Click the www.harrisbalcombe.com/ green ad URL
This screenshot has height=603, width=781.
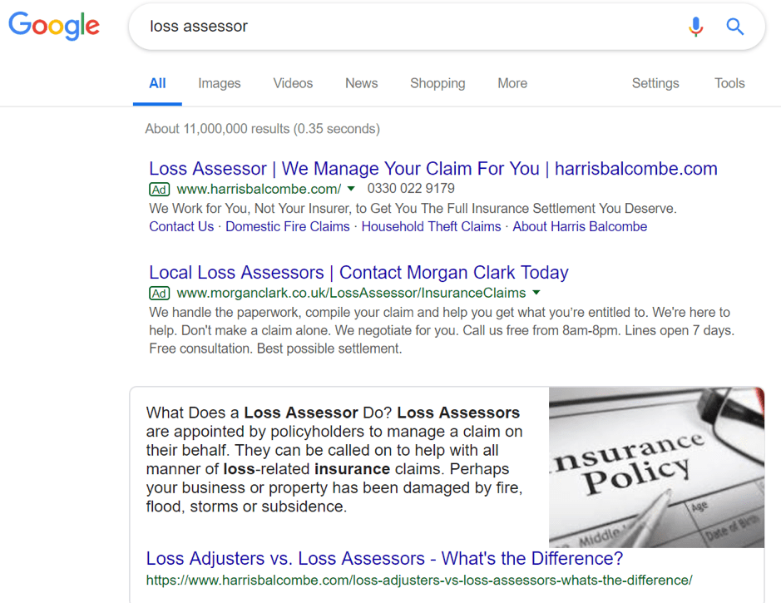coord(259,189)
